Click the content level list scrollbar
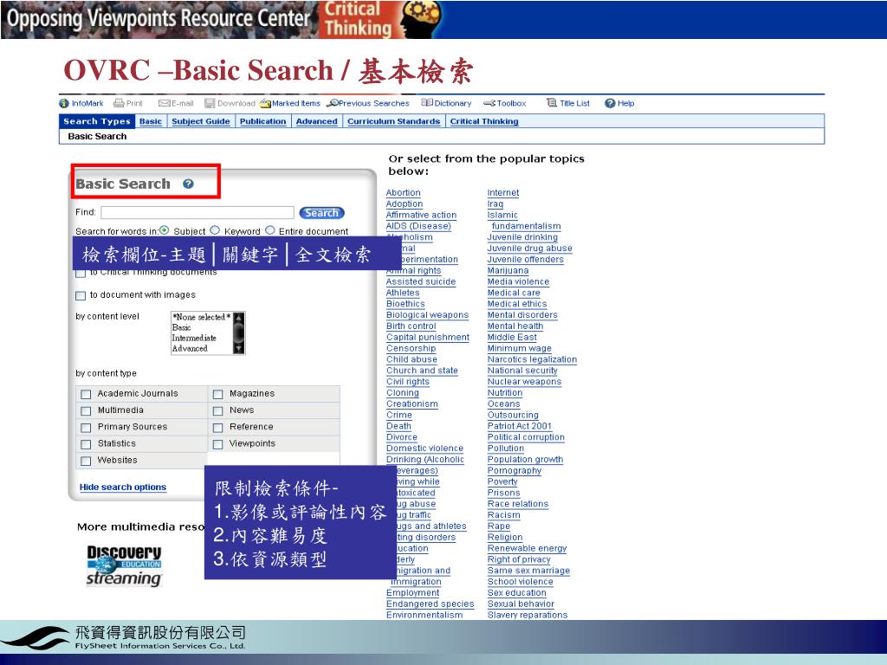887x665 pixels. (239, 333)
